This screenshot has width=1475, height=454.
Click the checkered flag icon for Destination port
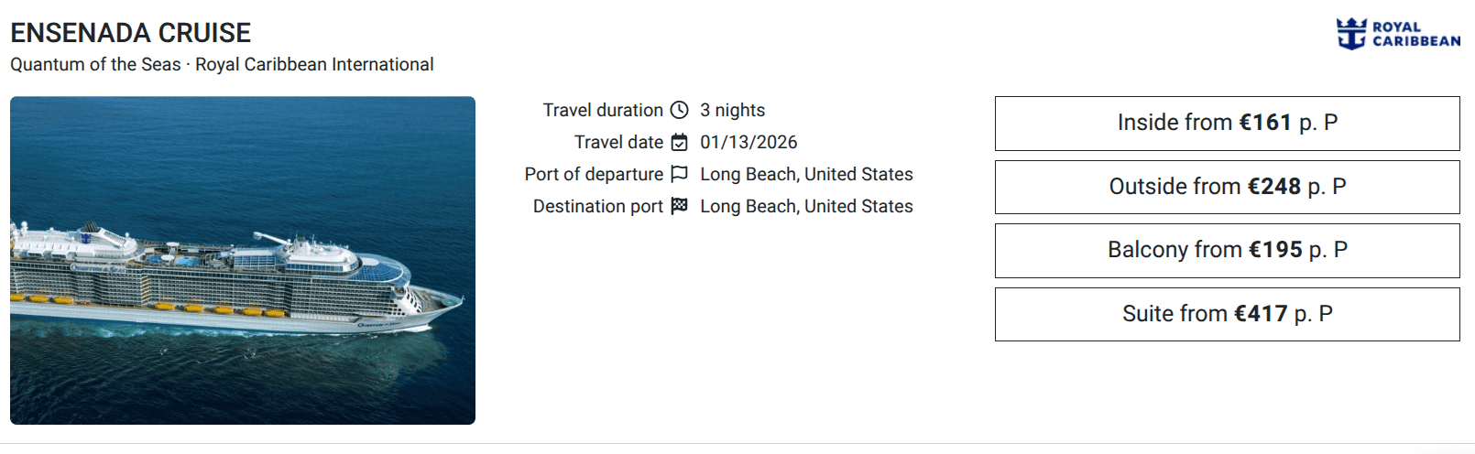[679, 206]
